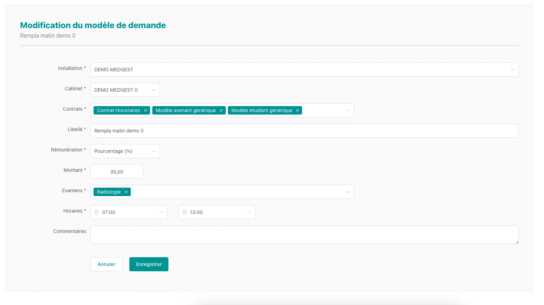Image resolution: width=544 pixels, height=305 pixels.
Task: Open the Cabinet DEMO MEDGEST 0 dropdown
Action: point(125,90)
